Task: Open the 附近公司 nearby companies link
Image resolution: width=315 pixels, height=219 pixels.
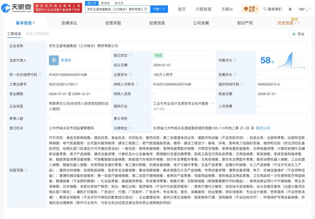Action: [263, 128]
